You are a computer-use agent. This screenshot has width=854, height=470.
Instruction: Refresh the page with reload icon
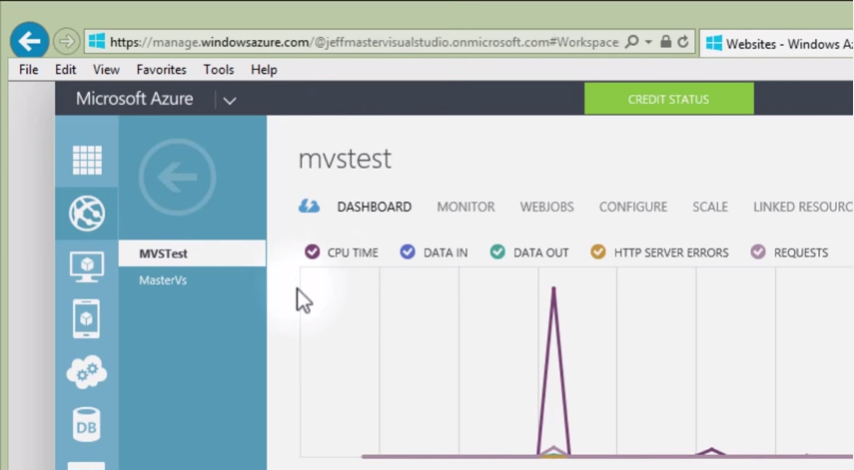[x=683, y=41]
